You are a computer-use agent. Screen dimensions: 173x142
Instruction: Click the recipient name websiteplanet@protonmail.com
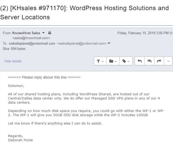tap(32, 43)
